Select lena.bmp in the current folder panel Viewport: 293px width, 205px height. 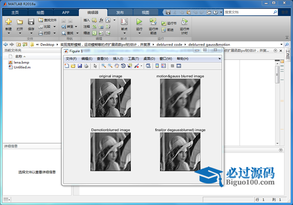pyautogui.click(x=21, y=62)
